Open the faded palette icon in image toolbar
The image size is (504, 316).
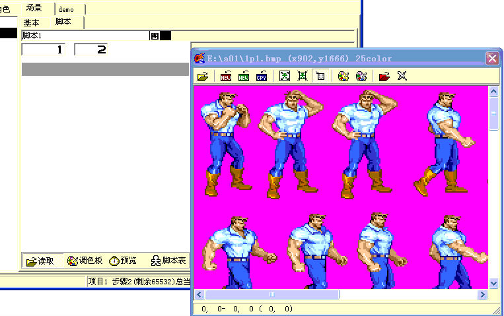point(361,76)
